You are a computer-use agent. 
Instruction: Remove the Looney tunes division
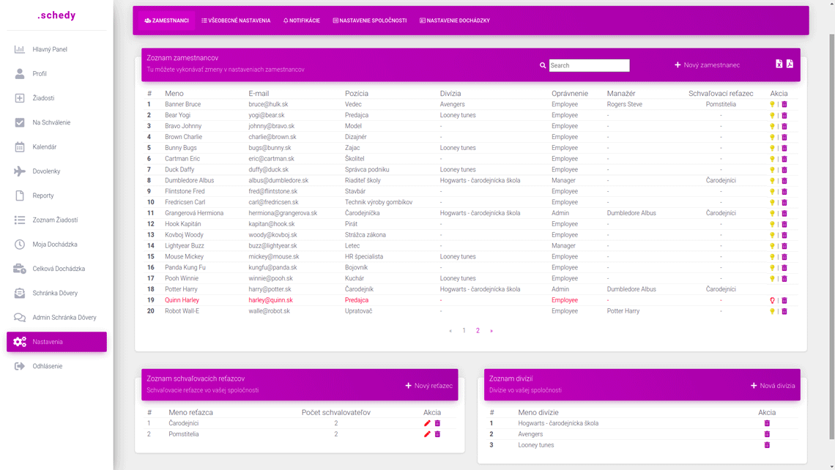coord(767,445)
